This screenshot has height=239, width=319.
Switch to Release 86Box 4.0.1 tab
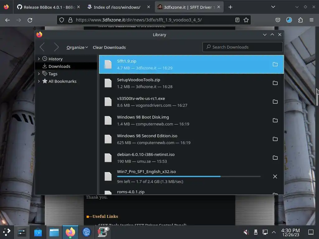coord(48,7)
